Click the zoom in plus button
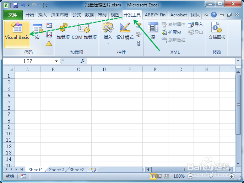This screenshot has width=244, height=183. pyautogui.click(x=232, y=176)
